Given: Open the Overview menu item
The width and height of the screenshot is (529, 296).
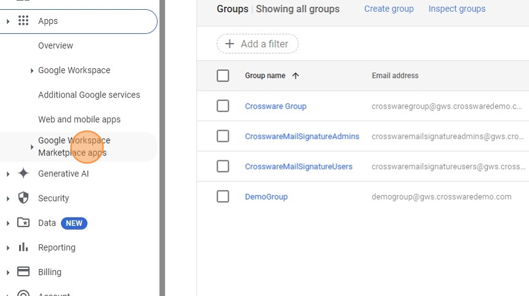Looking at the screenshot, I should (x=55, y=45).
